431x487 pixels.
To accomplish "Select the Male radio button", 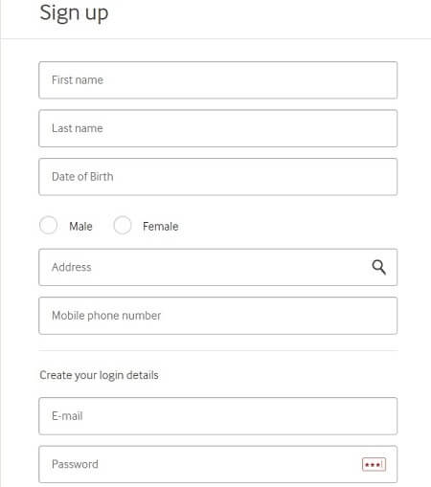I will click(48, 225).
